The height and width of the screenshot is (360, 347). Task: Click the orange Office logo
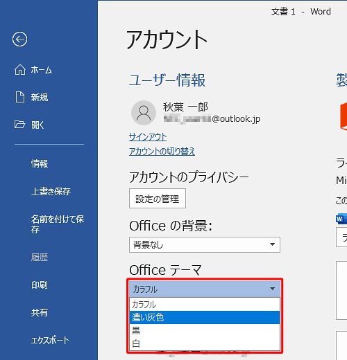(344, 116)
